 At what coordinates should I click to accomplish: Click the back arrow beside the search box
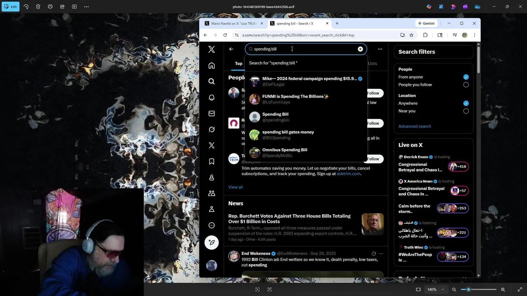click(231, 49)
